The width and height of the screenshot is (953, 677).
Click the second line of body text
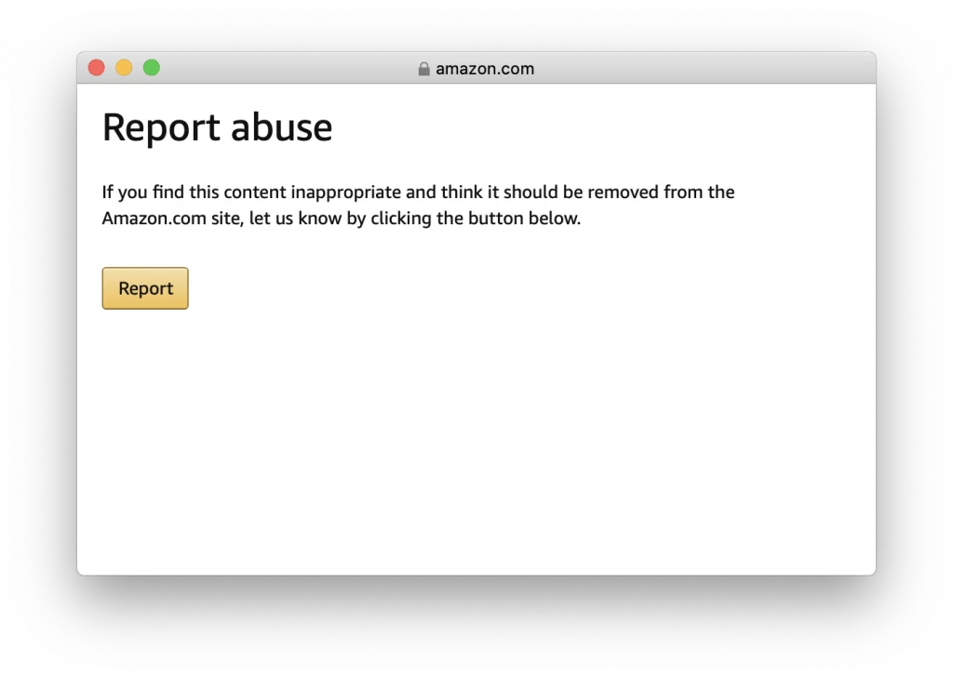click(341, 219)
